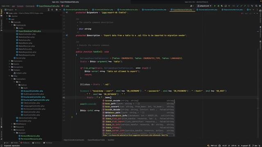This screenshot has width=262, height=147.
Task: Expand the stubs folder
Action: [14, 28]
